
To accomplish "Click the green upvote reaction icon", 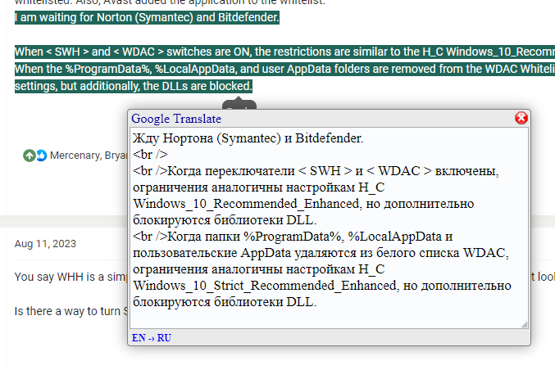I will pyautogui.click(x=29, y=156).
